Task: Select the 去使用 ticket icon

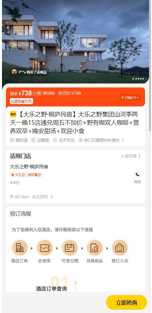Action: pos(44,248)
